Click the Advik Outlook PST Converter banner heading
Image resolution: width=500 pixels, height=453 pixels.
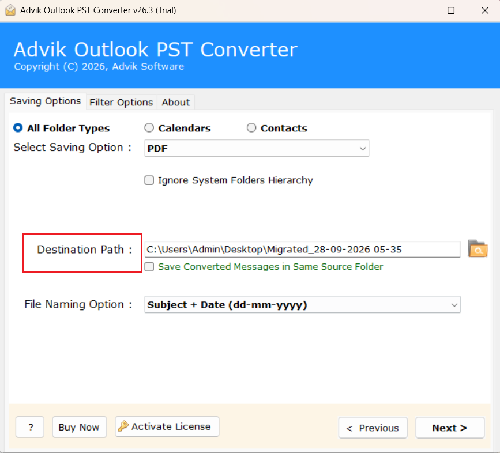click(x=156, y=50)
